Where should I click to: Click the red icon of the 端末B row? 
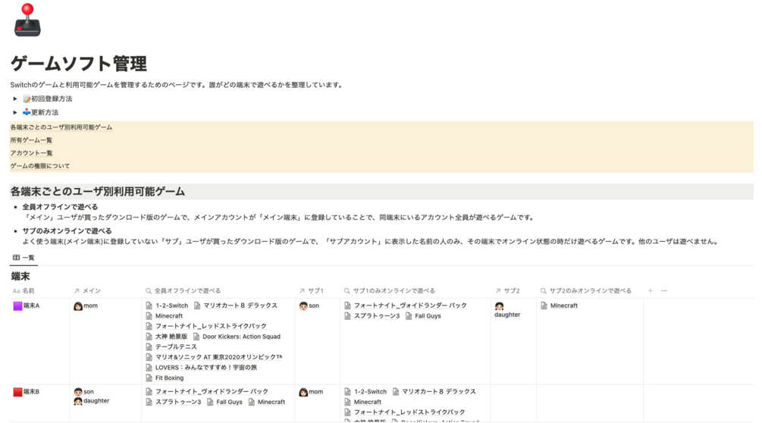[17, 392]
